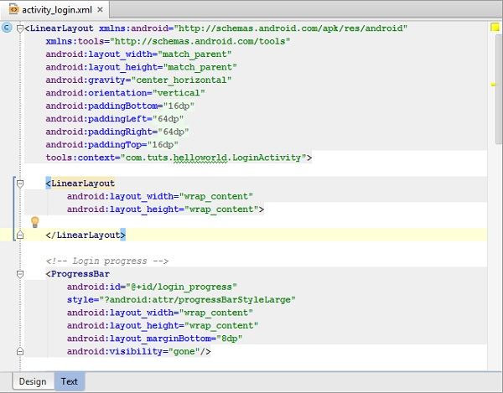Screen dimensions: 503x393
Task: Switch to the Text tab
Action: pyautogui.click(x=70, y=382)
